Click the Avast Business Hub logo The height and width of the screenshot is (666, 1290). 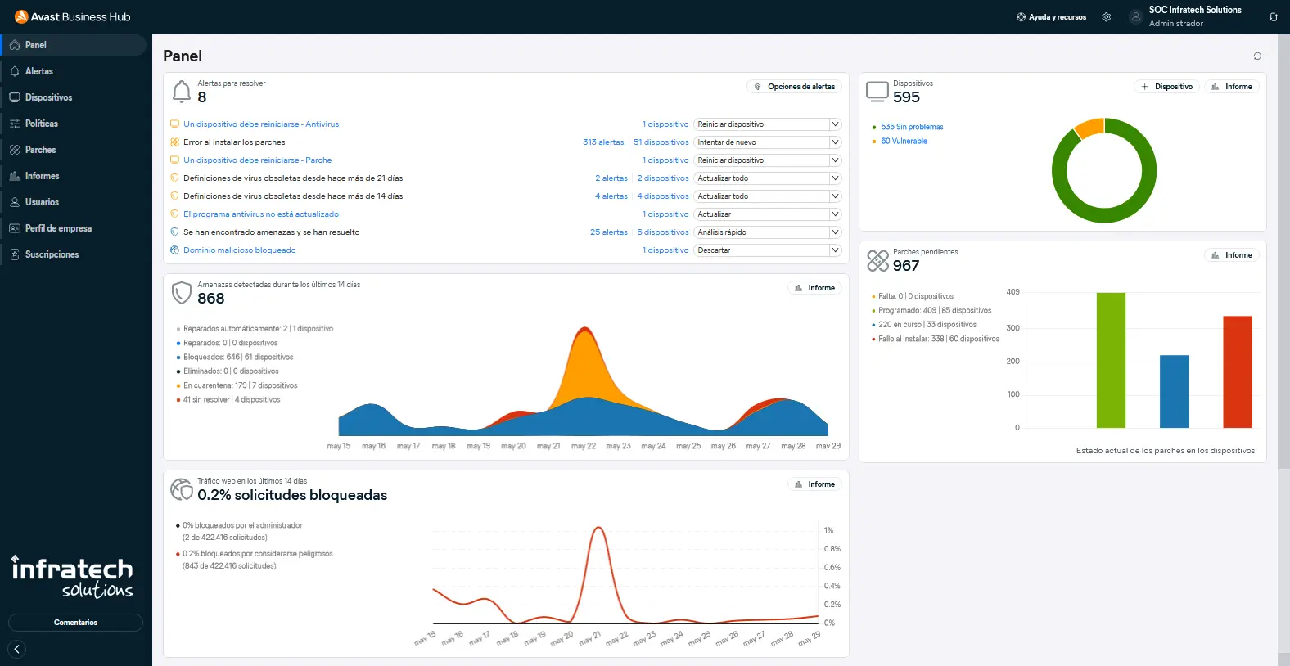(x=72, y=16)
